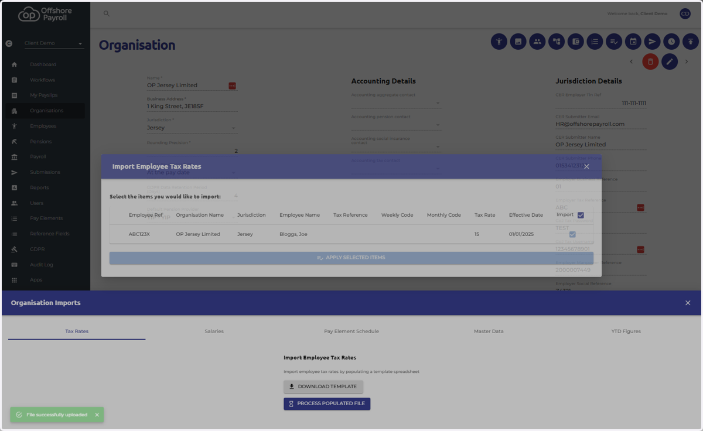Click the pencil edit organisation button
703x431 pixels.
pos(670,61)
